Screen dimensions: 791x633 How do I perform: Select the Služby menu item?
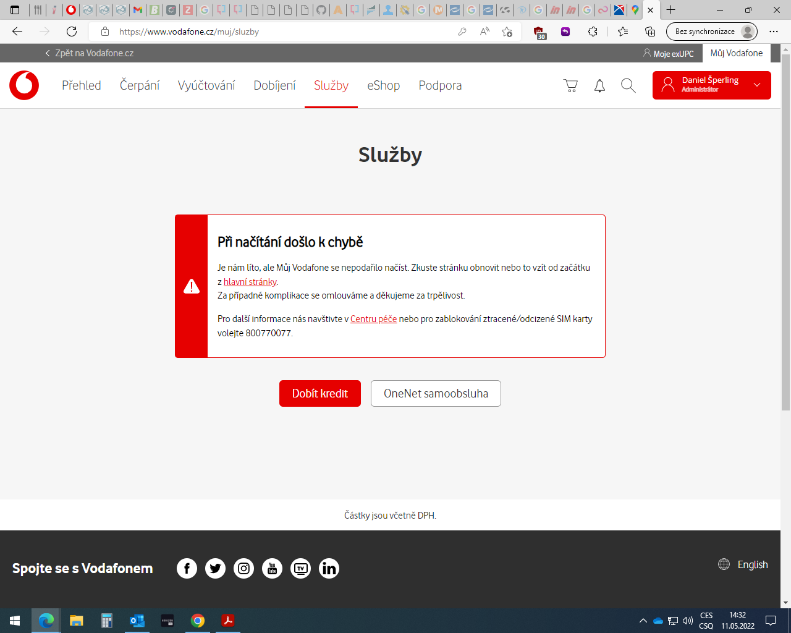click(x=331, y=85)
